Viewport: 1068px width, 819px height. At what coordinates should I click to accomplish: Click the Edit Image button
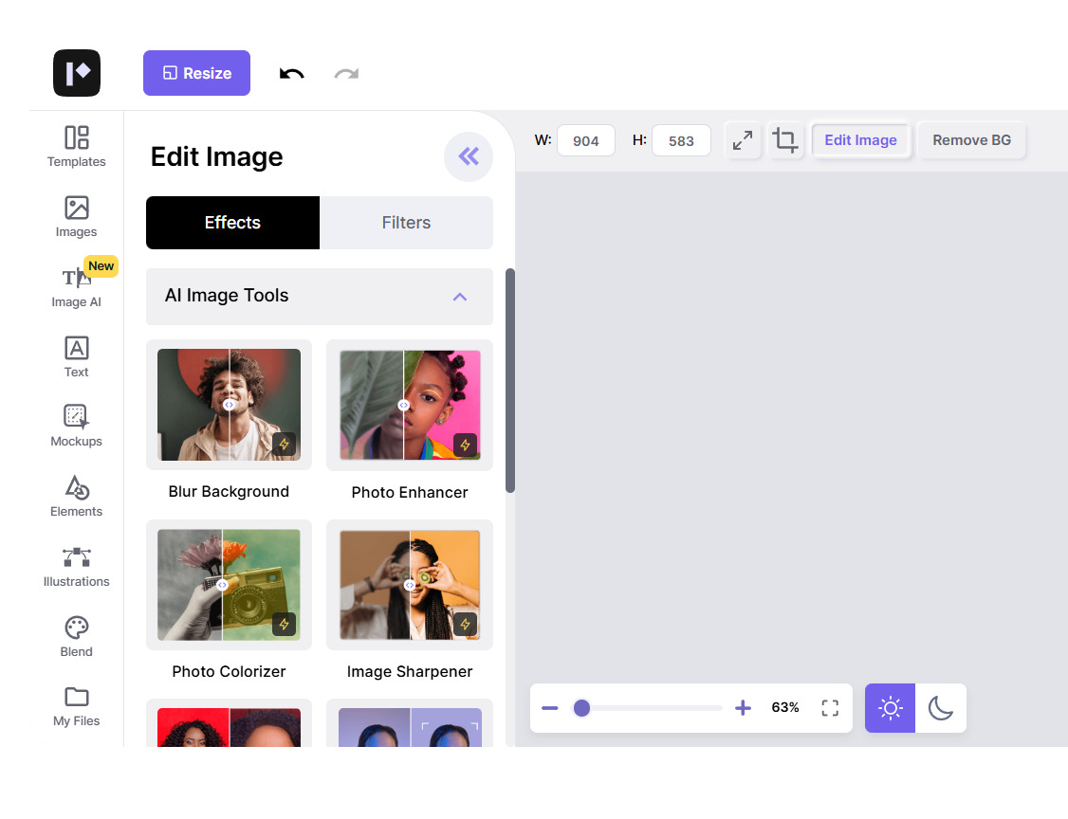860,140
